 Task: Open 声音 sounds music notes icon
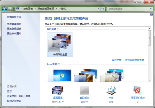111,90
